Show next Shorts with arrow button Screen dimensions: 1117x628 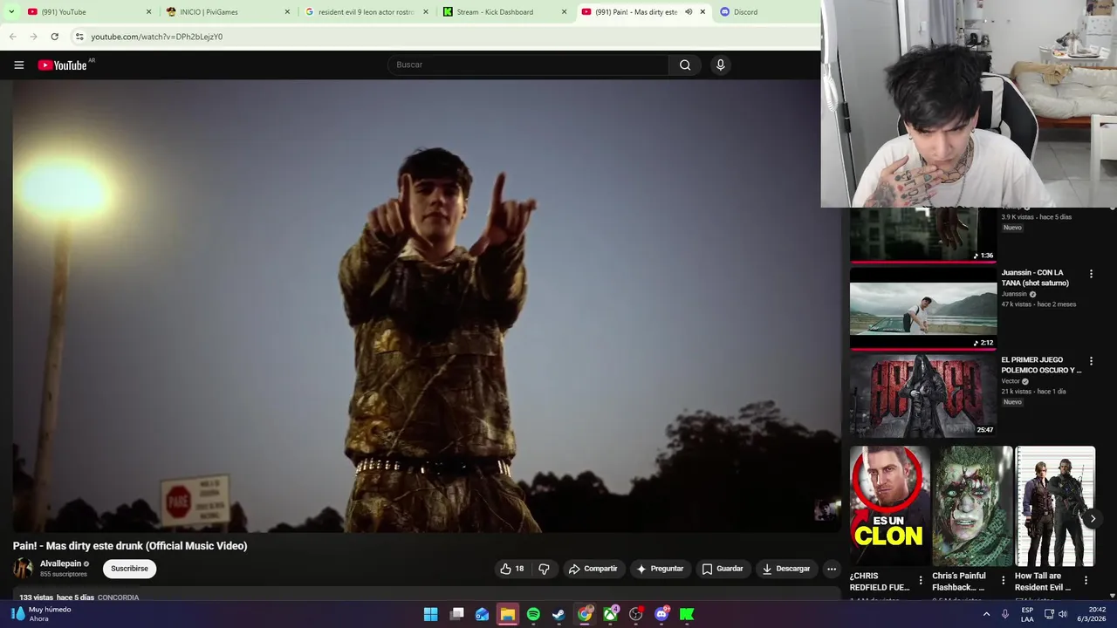coord(1093,519)
